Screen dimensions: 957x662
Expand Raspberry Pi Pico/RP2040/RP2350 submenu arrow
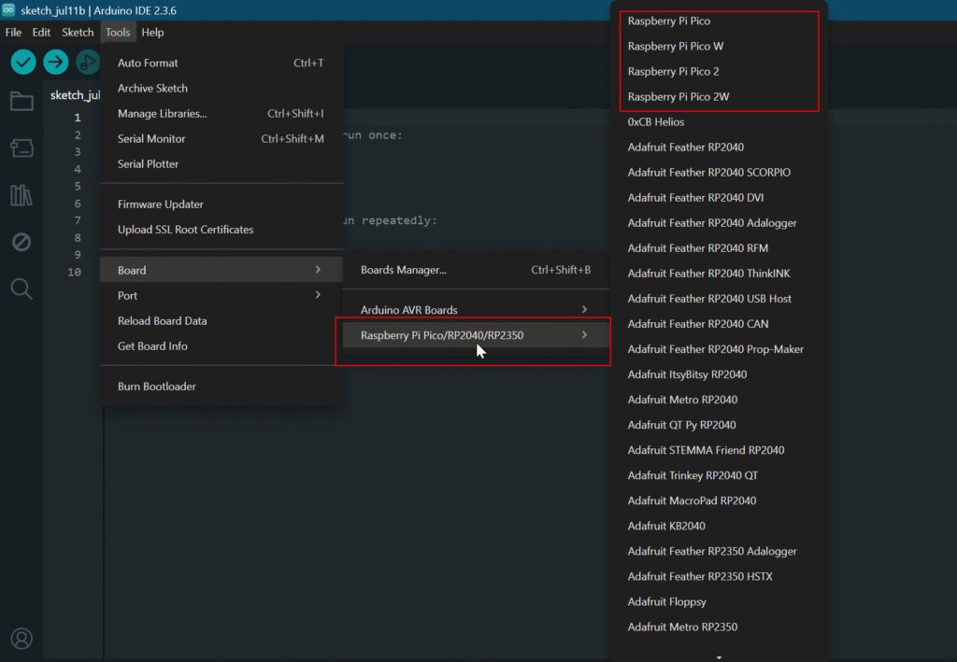(x=584, y=334)
